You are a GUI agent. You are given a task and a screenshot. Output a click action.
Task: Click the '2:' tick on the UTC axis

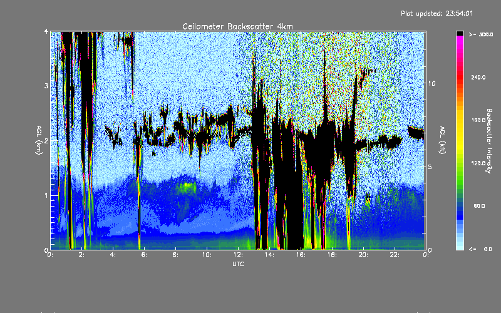82,255
